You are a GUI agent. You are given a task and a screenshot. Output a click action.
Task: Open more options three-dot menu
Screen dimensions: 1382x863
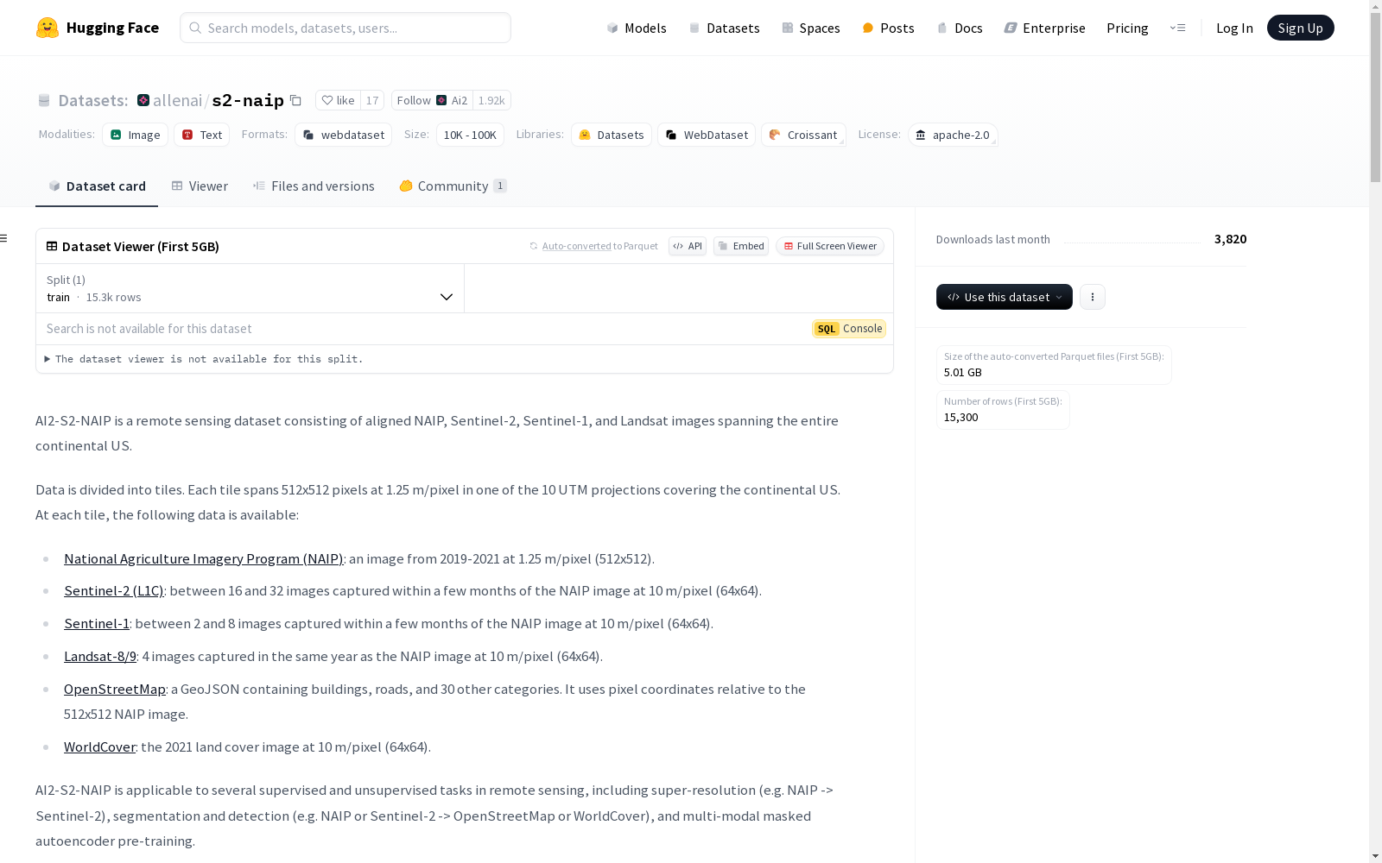(1093, 297)
